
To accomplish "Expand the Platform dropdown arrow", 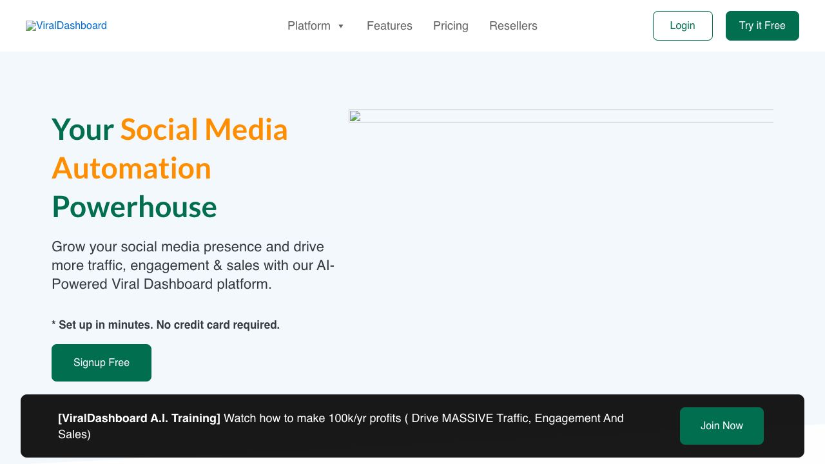I will pyautogui.click(x=341, y=26).
